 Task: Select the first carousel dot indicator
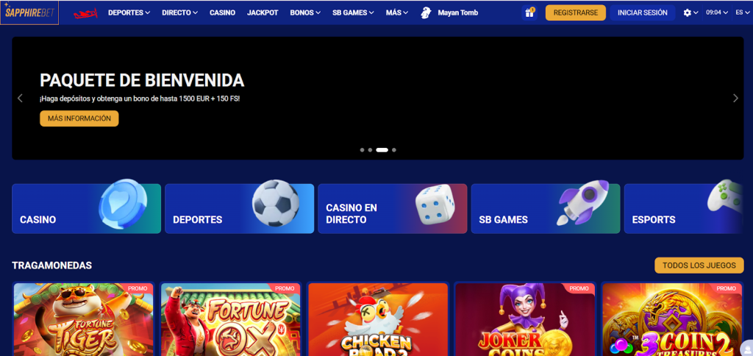click(362, 150)
